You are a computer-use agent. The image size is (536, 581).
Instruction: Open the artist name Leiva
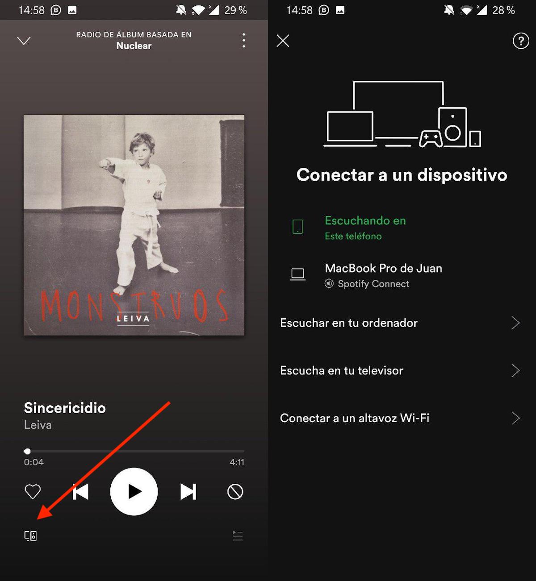(38, 425)
